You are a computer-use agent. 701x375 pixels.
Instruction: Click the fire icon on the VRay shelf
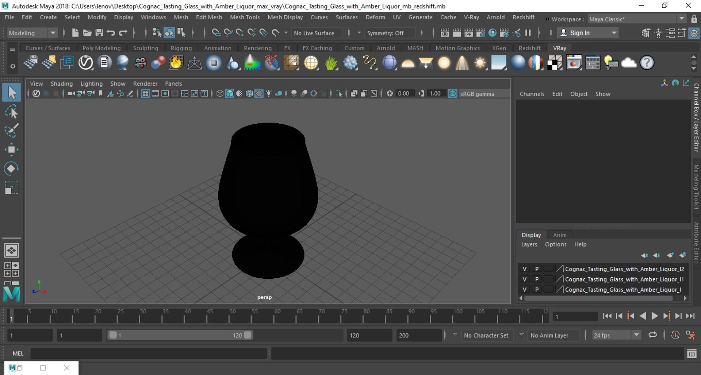pyautogui.click(x=176, y=63)
